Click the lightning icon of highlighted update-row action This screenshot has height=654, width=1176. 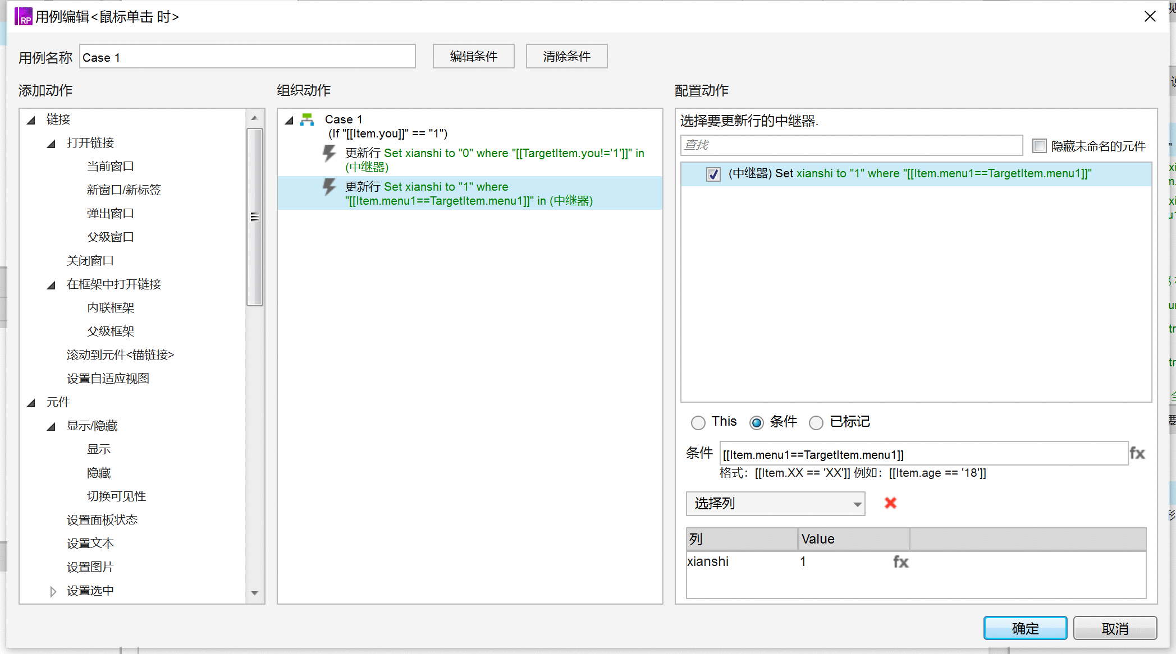(x=329, y=187)
